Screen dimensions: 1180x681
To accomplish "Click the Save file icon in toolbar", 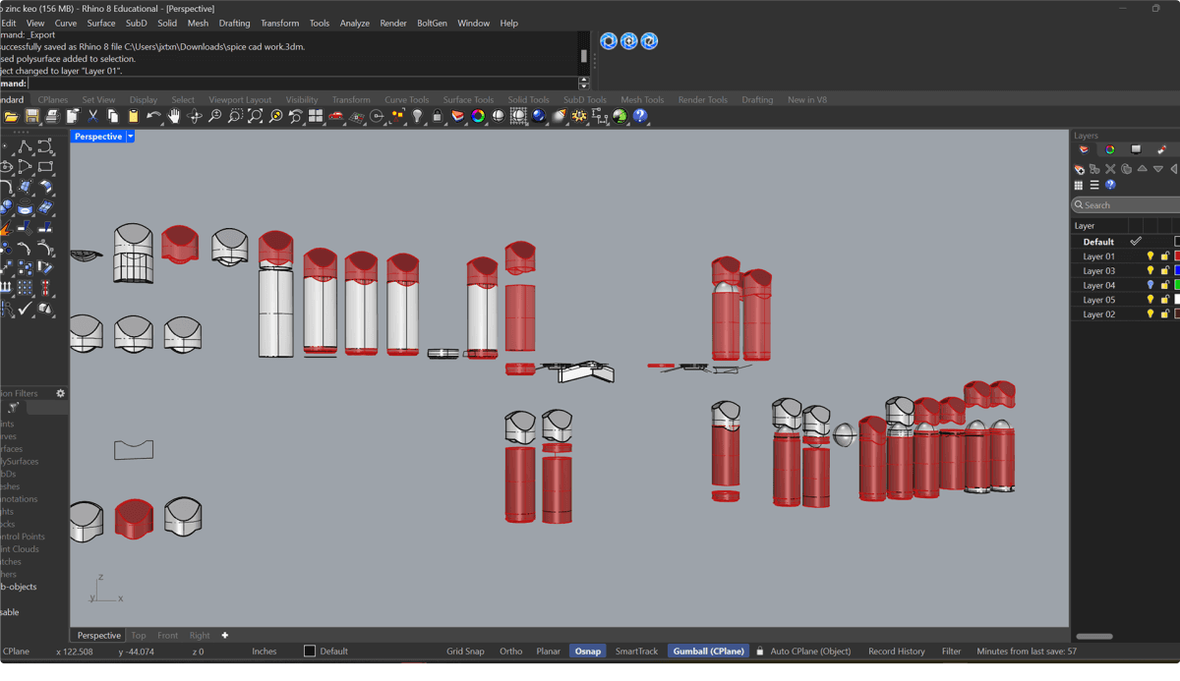I will pos(31,116).
